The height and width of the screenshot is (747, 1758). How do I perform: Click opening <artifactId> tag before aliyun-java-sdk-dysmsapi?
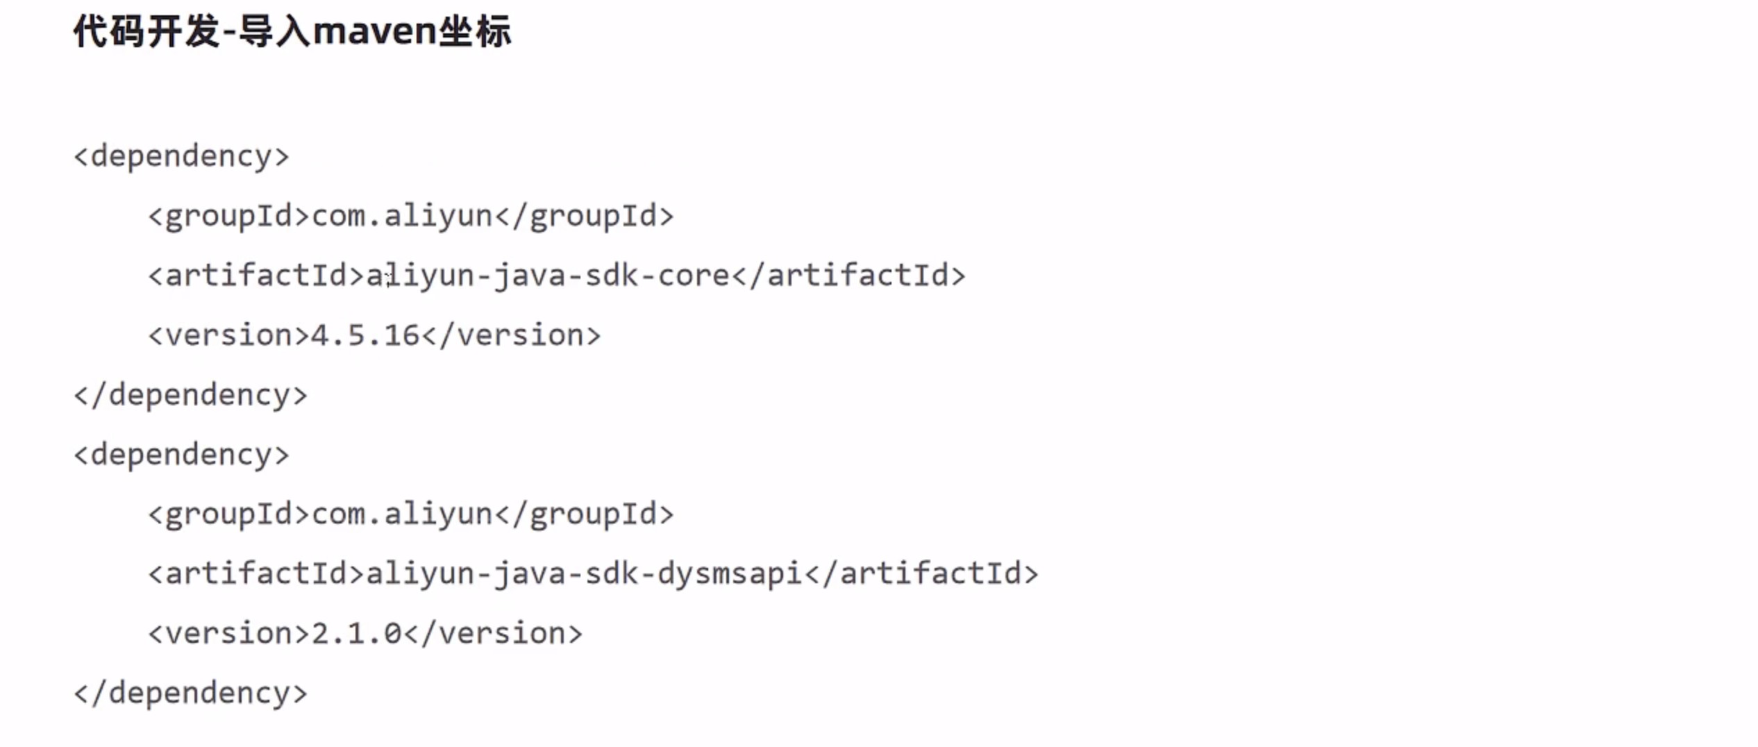click(256, 574)
